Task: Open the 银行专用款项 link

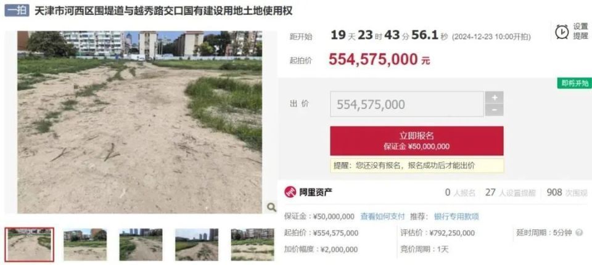Action: coord(456,217)
